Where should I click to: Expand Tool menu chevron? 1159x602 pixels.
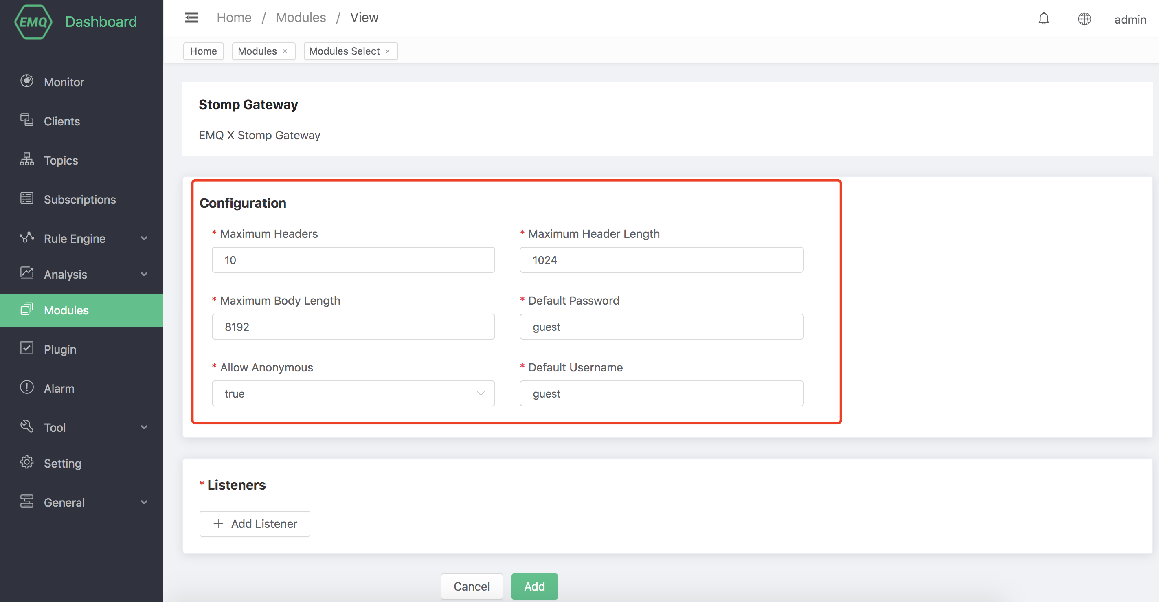tap(144, 427)
